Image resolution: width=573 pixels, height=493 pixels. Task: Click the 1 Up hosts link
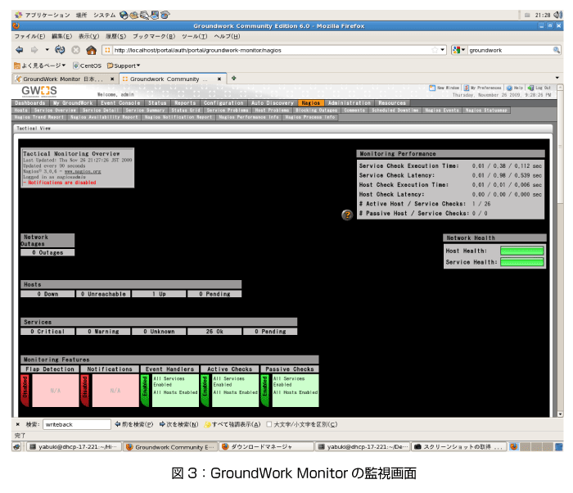(159, 294)
